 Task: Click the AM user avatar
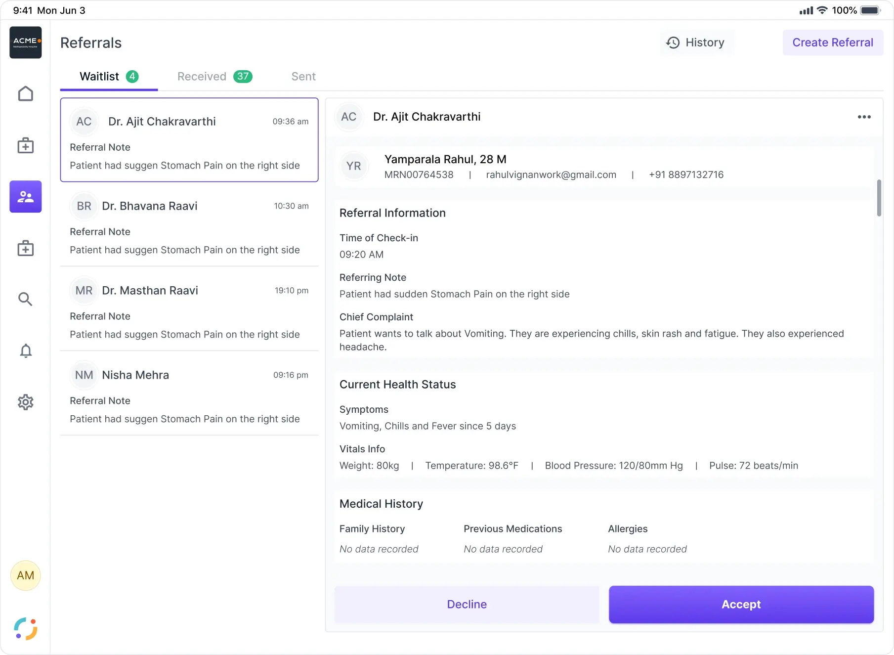(x=26, y=575)
